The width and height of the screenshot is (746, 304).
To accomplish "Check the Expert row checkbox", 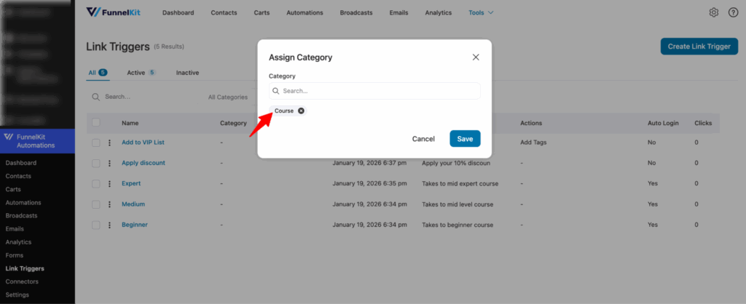I will (96, 183).
